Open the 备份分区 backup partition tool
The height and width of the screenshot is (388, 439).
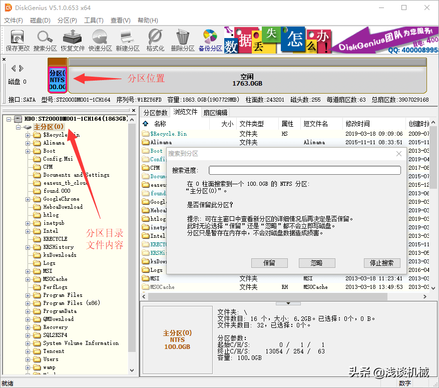pyautogui.click(x=210, y=41)
